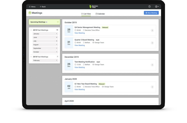This screenshot has height=123, width=187.
Task: Open the hamburger Menu
Action: 32,7
